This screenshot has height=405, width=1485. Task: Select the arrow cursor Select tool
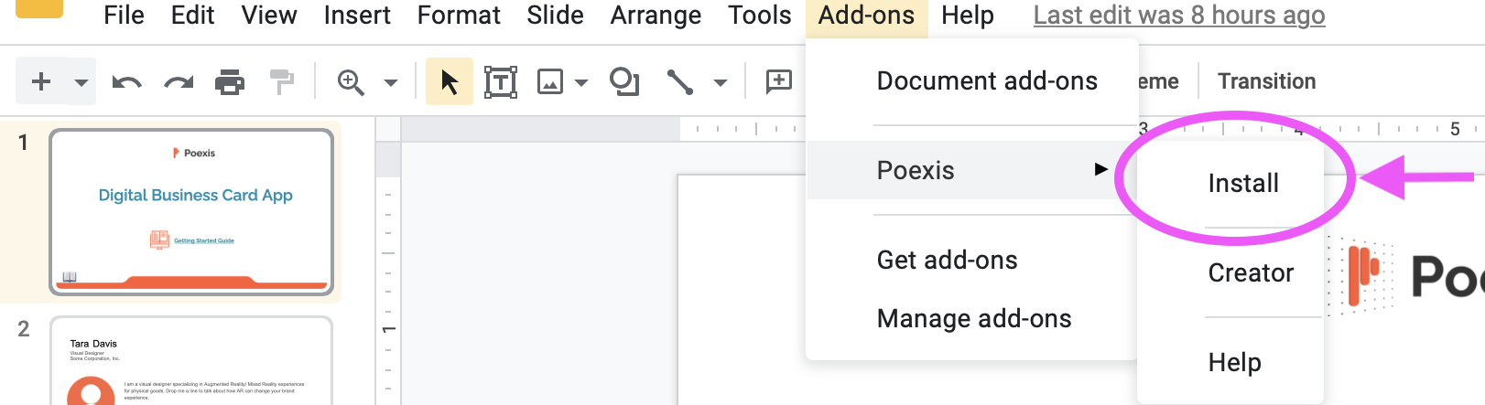(x=450, y=82)
